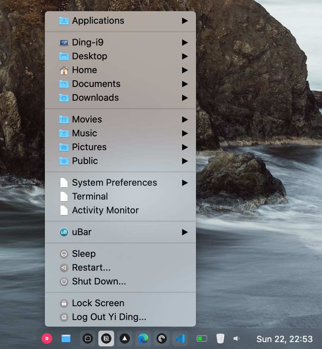
Task: Open the dark terminal-prompt app in taskbar
Action: pos(88,338)
